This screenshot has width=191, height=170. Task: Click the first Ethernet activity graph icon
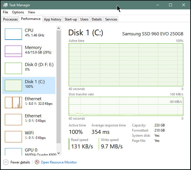[x=13, y=103]
